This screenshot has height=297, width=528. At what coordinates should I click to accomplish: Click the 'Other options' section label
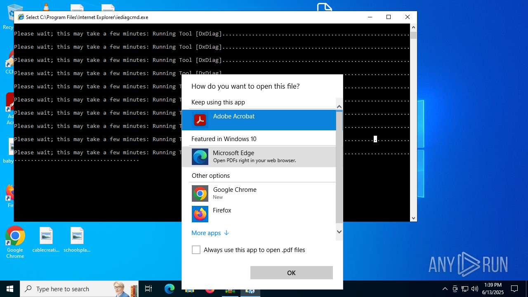211,176
